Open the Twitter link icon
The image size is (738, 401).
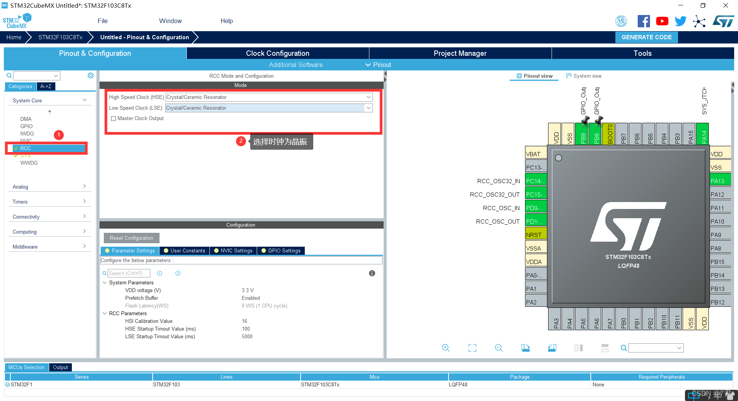pyautogui.click(x=680, y=21)
